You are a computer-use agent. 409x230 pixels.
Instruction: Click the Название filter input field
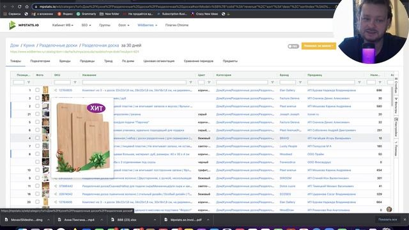[x=134, y=82]
